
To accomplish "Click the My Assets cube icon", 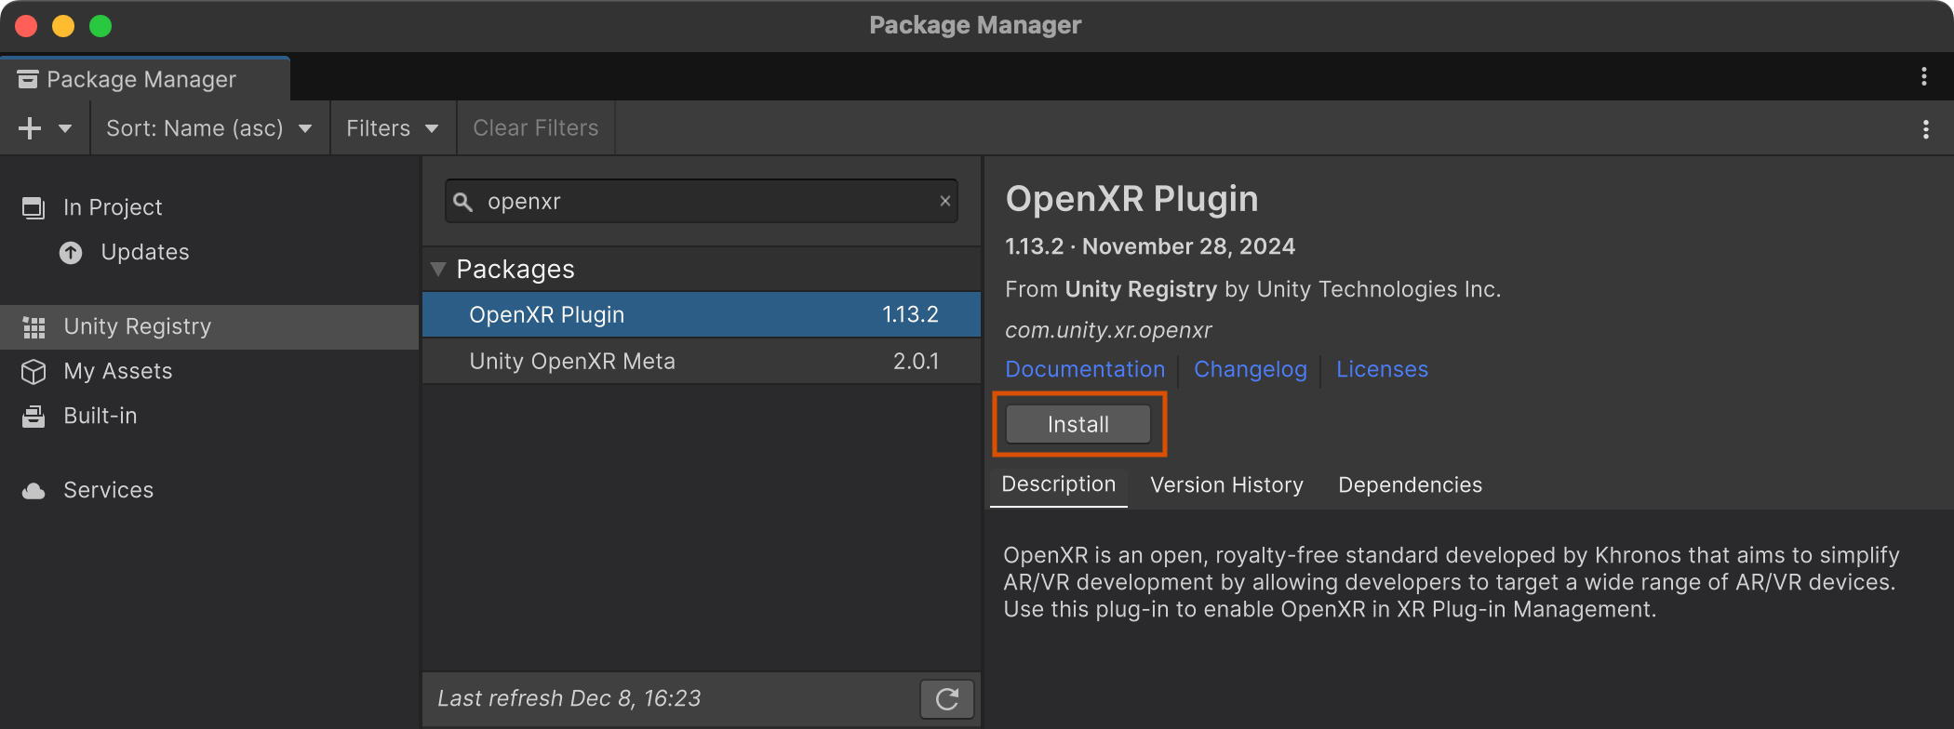I will 33,372.
